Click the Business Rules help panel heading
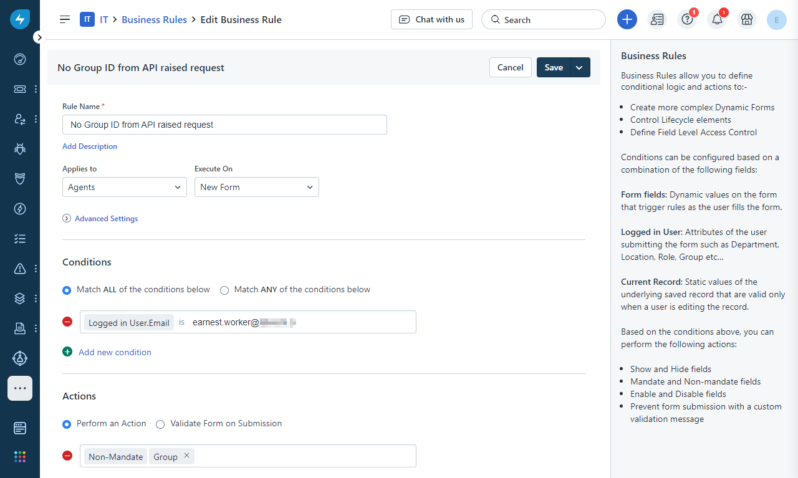Viewport: 798px width, 478px height. pyautogui.click(x=653, y=55)
